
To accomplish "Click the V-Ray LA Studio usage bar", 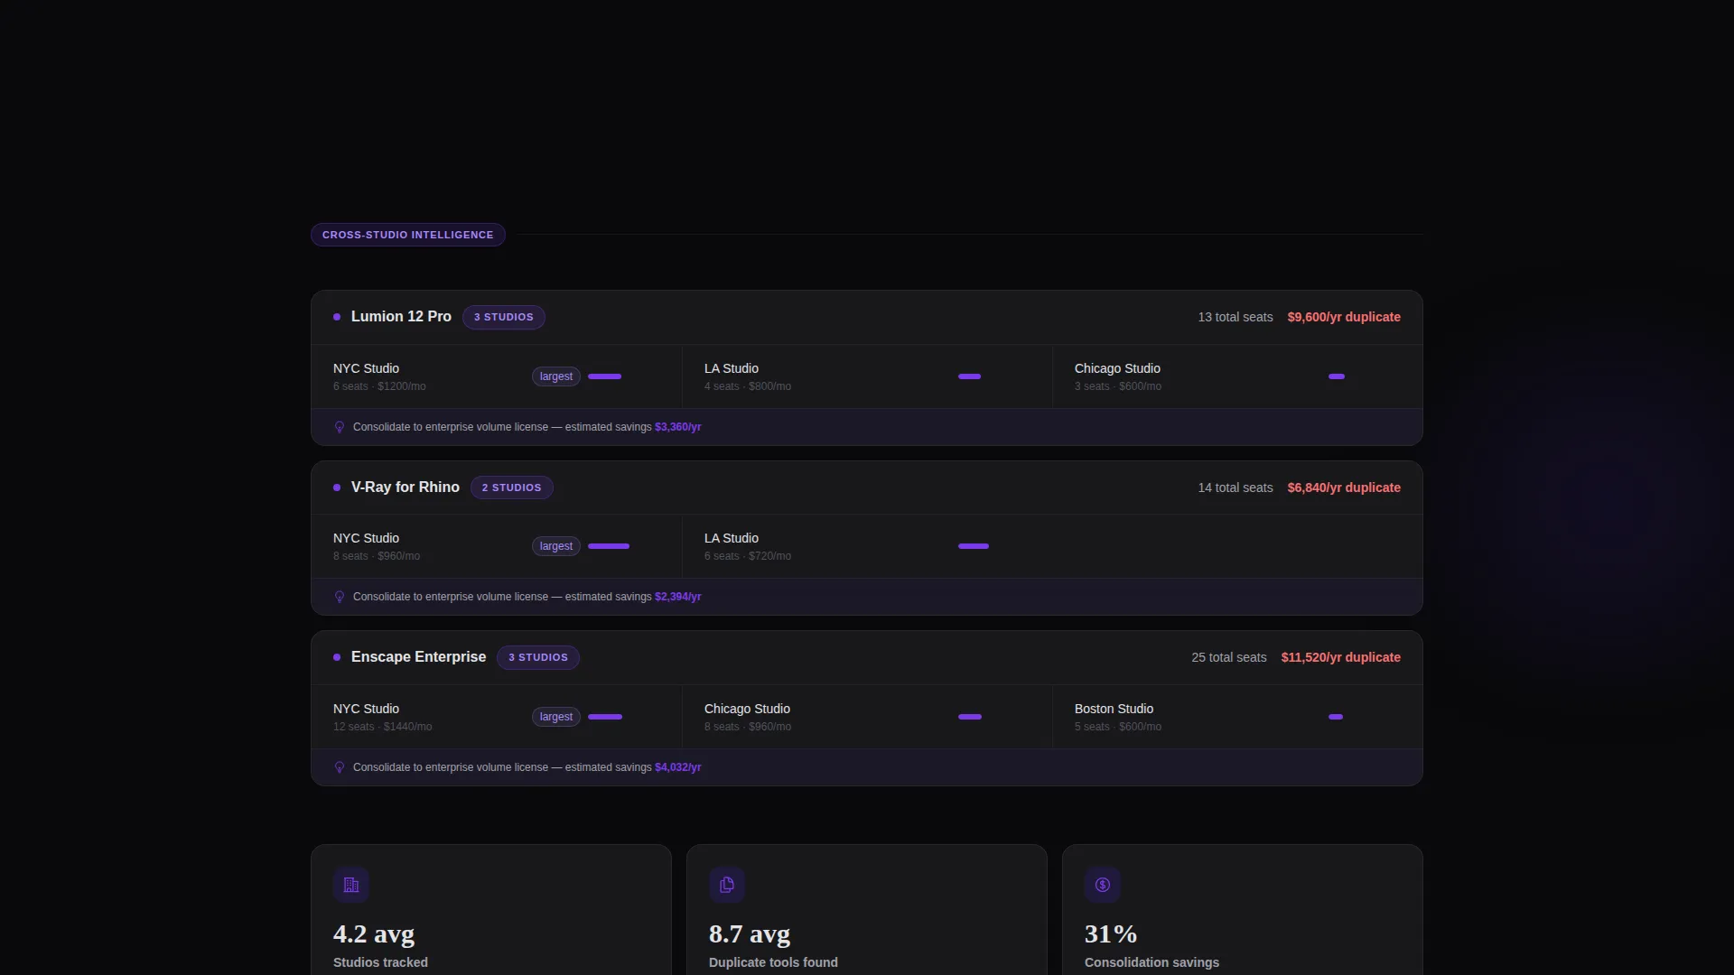I will (974, 546).
